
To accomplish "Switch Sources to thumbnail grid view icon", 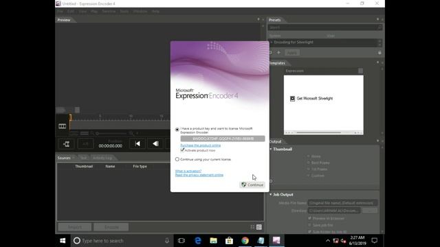I will [x=252, y=227].
